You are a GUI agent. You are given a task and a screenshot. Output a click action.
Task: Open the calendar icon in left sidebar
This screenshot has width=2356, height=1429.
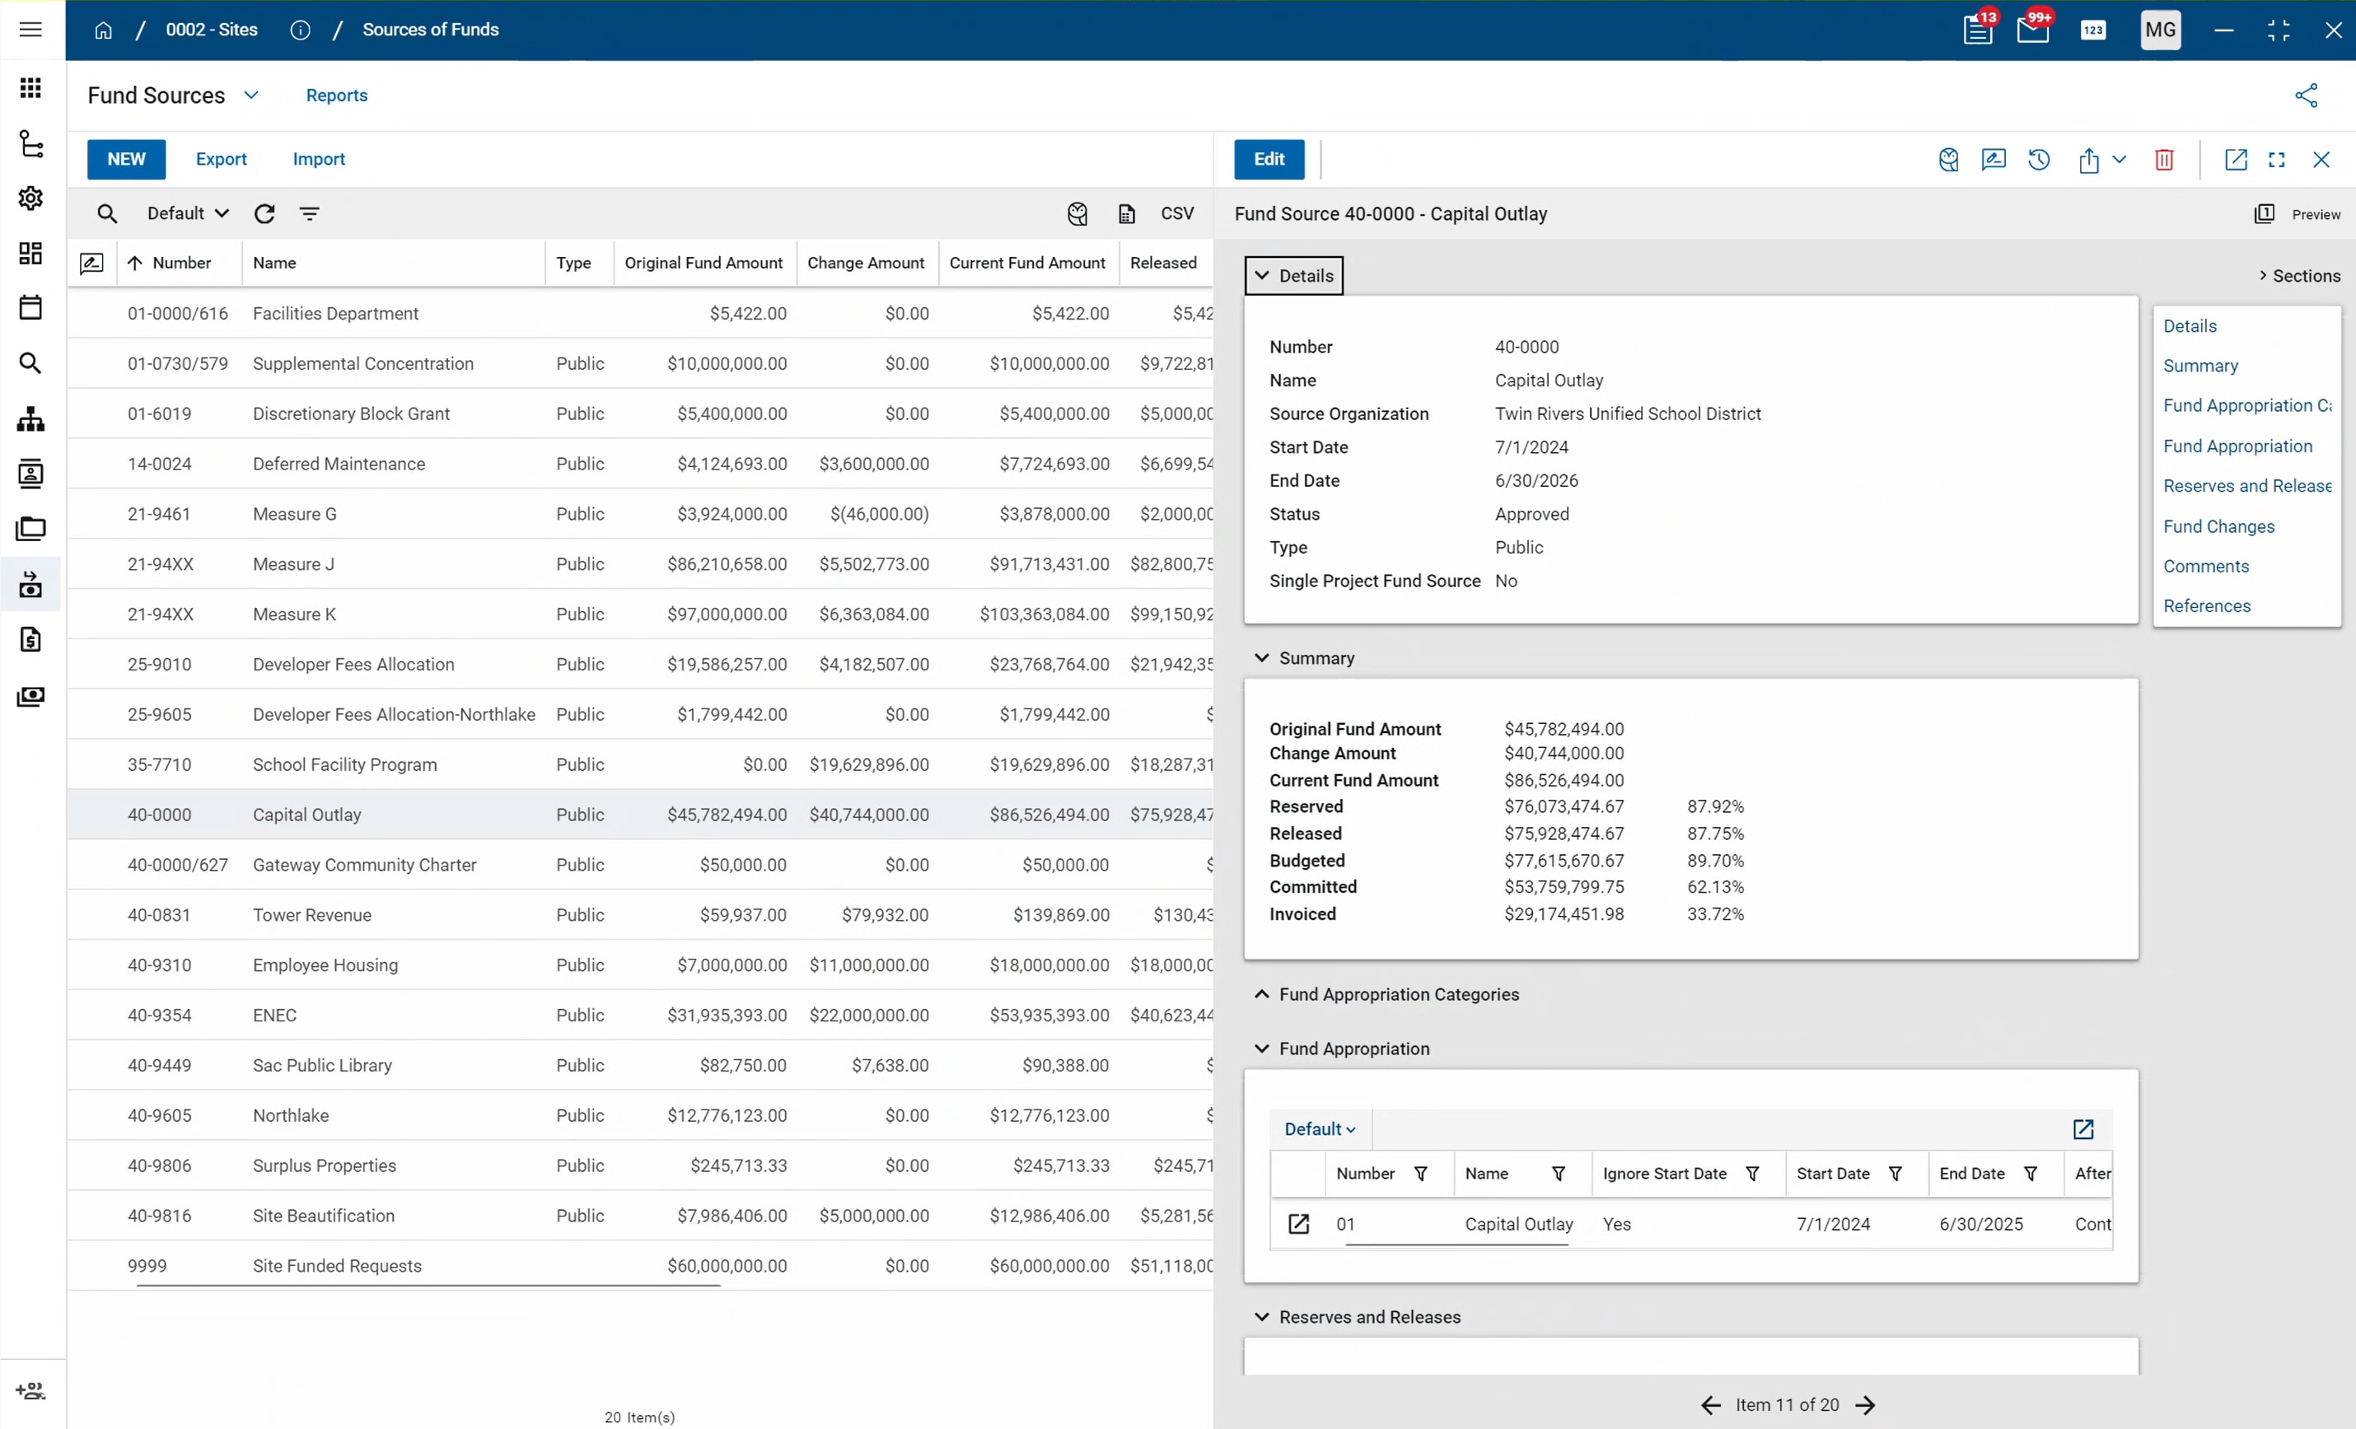tap(30, 308)
